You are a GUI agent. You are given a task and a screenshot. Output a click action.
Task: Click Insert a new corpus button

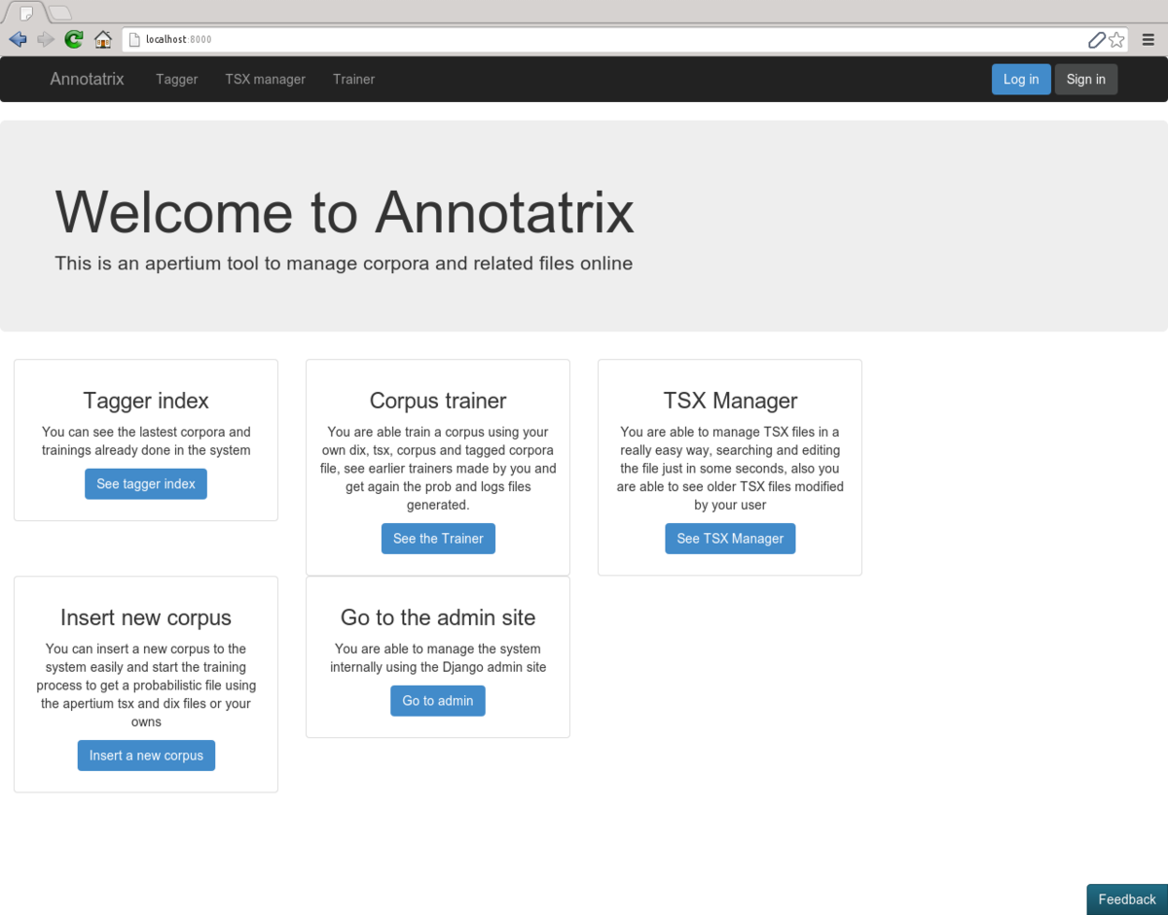(x=146, y=756)
